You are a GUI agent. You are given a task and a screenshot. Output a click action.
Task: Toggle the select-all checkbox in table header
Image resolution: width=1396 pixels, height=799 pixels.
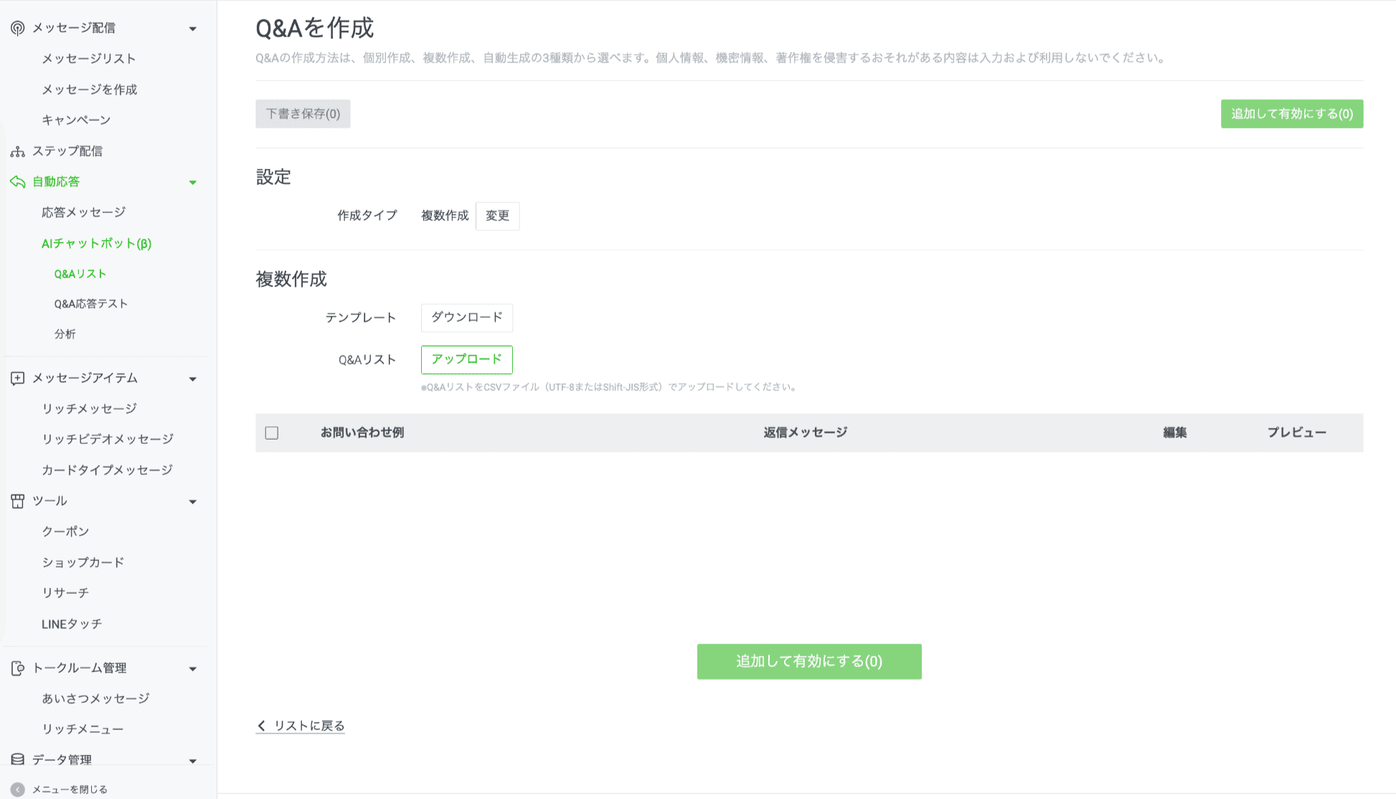click(272, 432)
